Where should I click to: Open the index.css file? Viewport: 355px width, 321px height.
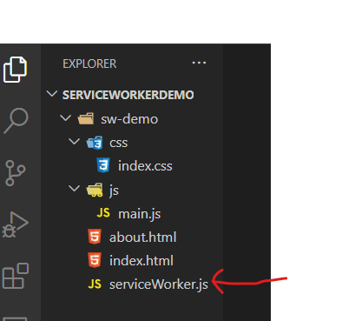click(145, 166)
